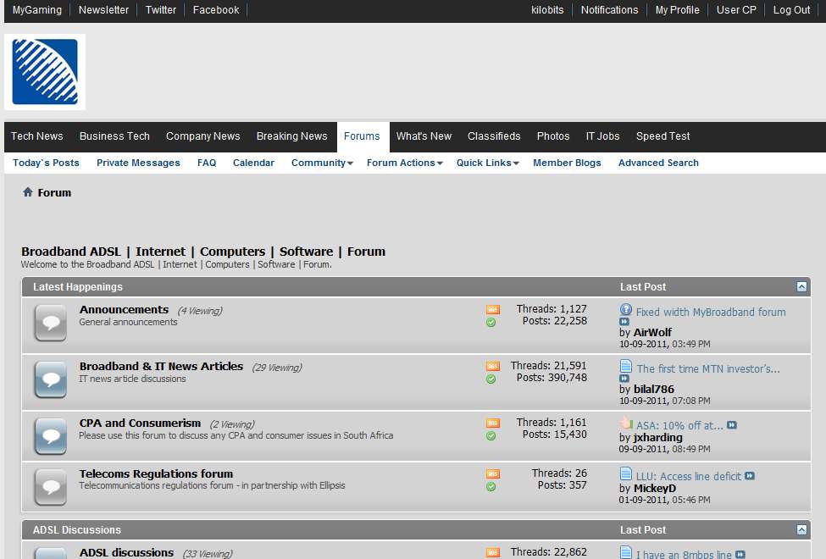
Task: Open RSS feed for Telecoms Regulations forum
Action: click(492, 473)
